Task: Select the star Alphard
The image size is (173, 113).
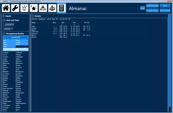Action: click(x=18, y=61)
